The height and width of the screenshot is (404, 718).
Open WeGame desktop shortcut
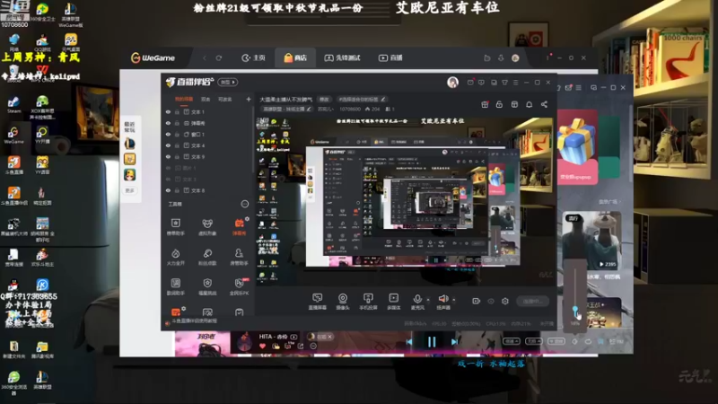click(x=13, y=136)
